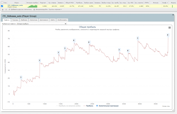Image resolution: width=177 pixels, height=114 pixels.
Task: Select the $ win marker near game 1450
Action: (58, 53)
